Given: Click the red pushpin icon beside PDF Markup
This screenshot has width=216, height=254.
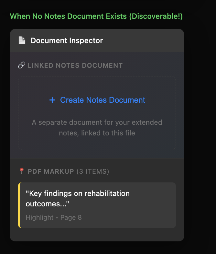Looking at the screenshot, I should click(x=22, y=171).
